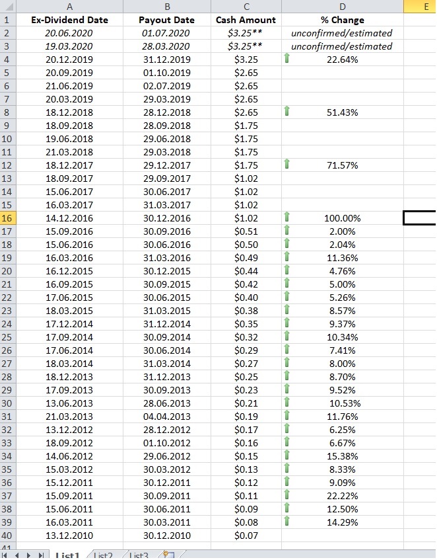Viewport: 437px width, 560px height.
Task: Select the $0.07 cash amount cell
Action: coord(246,536)
